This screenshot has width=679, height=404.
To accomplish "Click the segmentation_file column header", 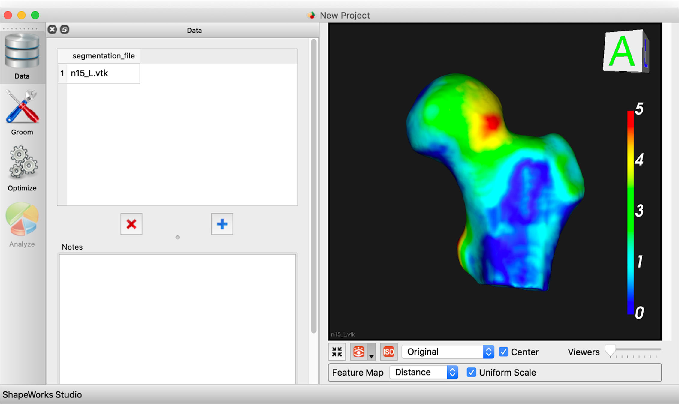I will pos(104,56).
